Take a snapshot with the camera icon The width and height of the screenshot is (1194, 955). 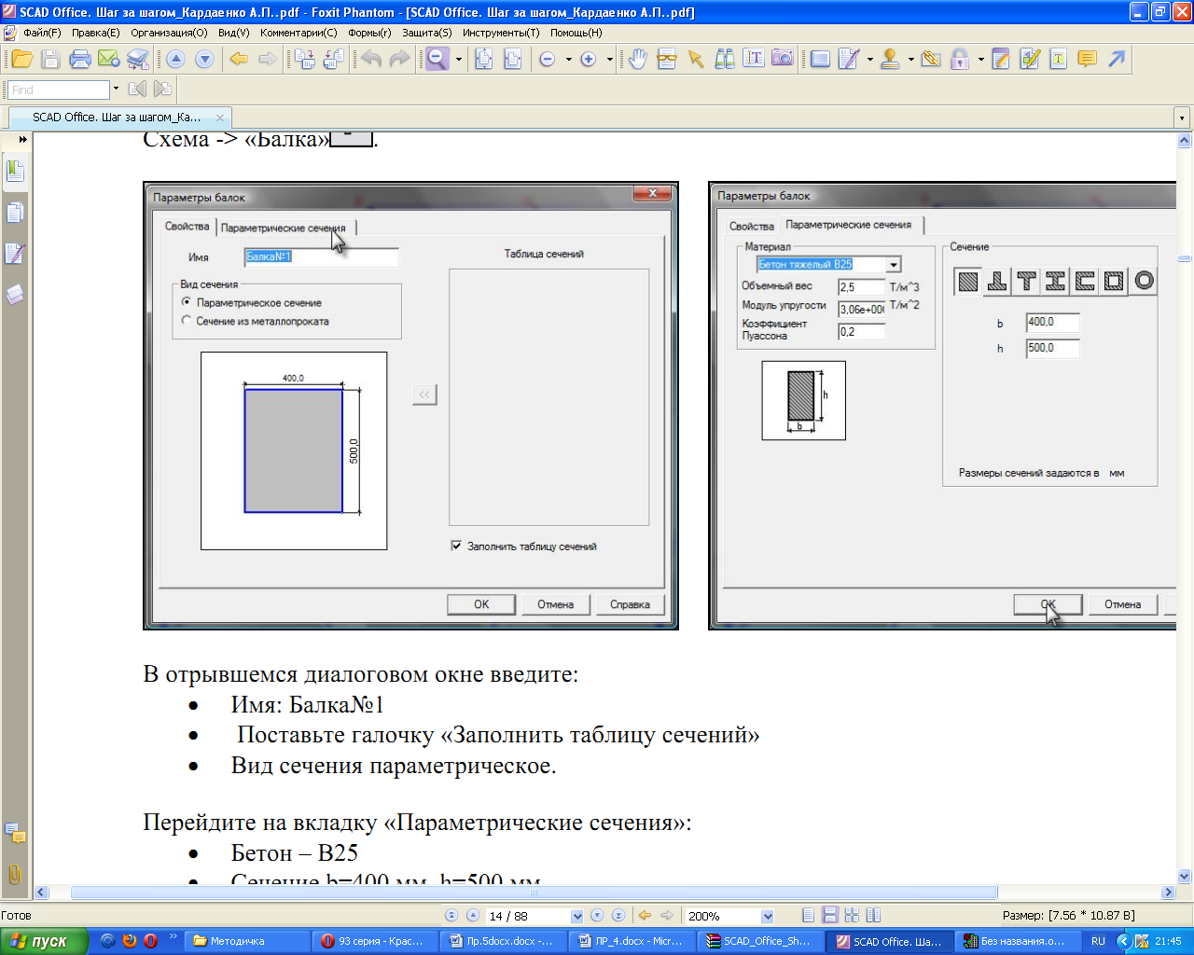point(783,59)
